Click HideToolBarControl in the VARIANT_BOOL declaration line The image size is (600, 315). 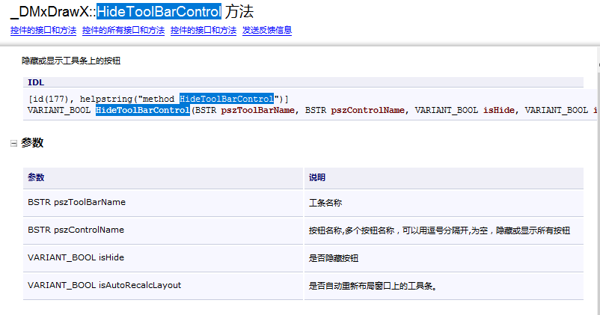(142, 110)
